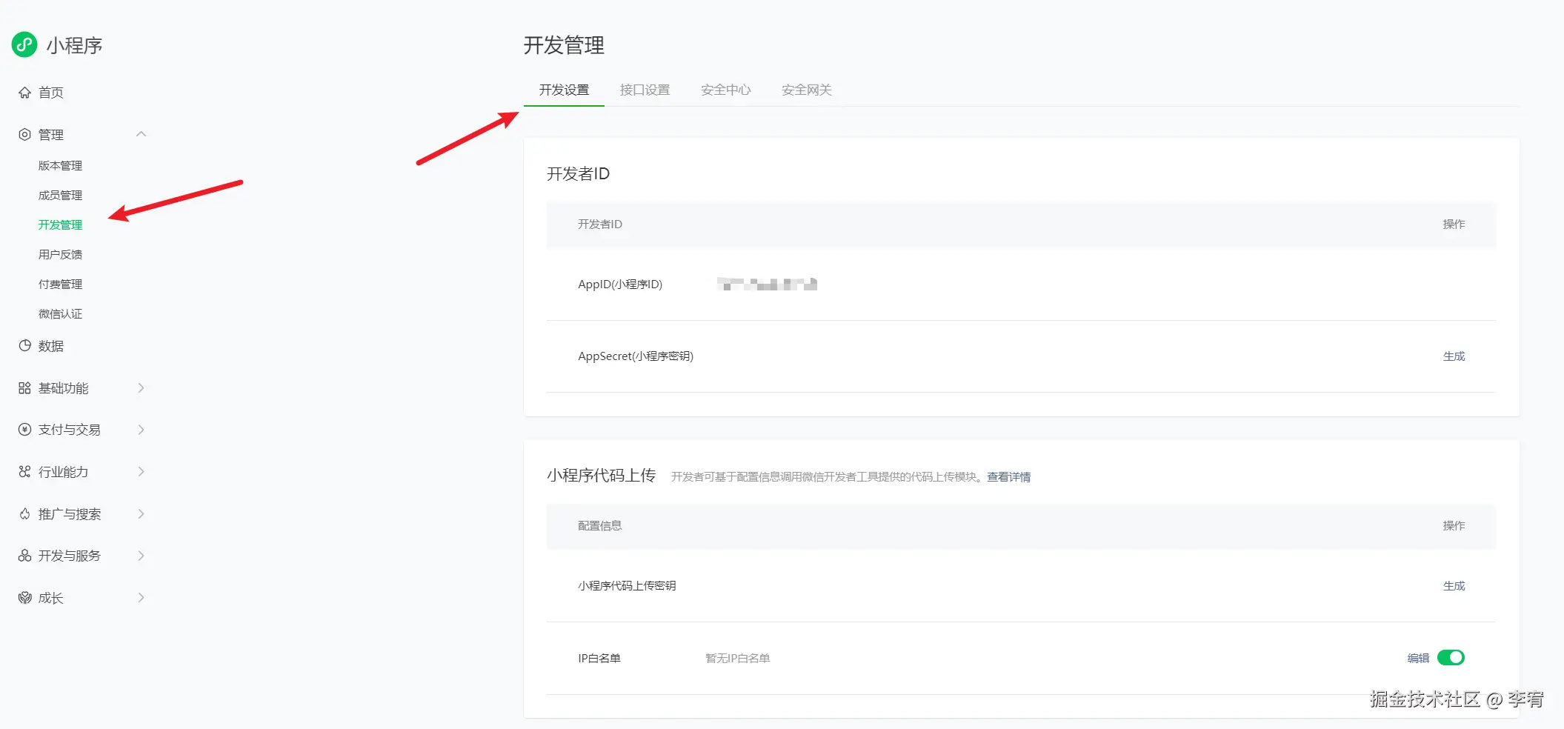Switch to the 接口设置 tab
The height and width of the screenshot is (729, 1564).
coord(645,90)
